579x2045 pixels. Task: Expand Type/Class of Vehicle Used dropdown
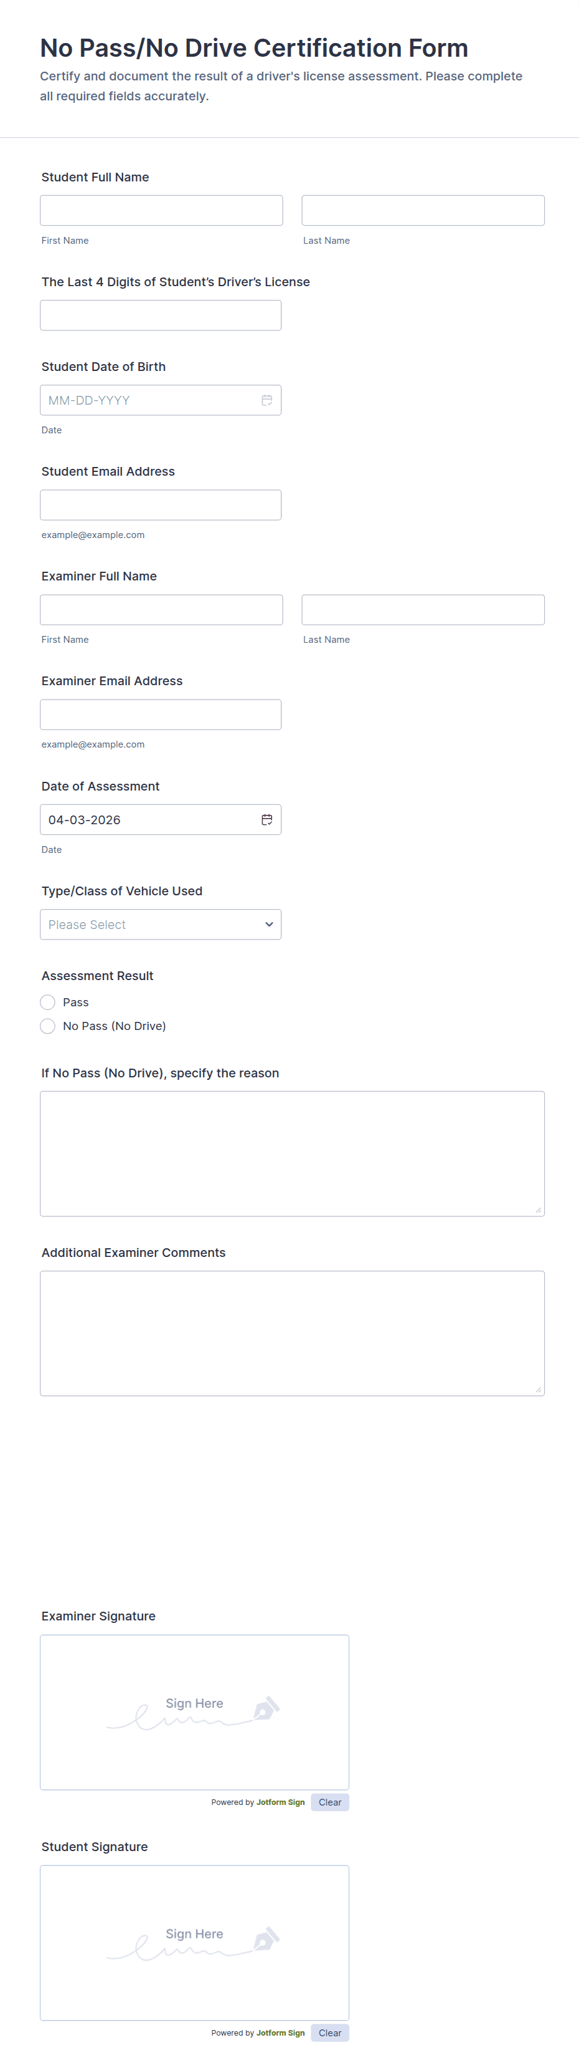coord(160,924)
